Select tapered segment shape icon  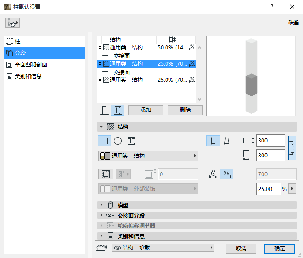(227, 141)
